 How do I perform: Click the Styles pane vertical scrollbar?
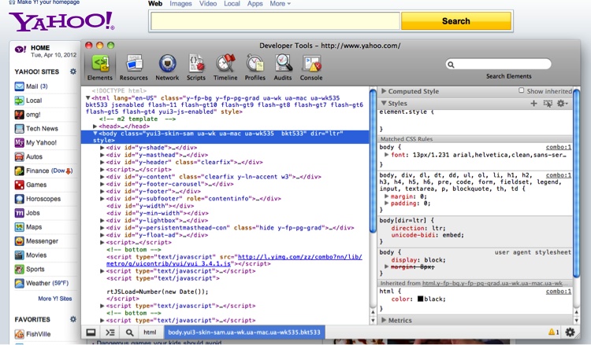coord(576,183)
